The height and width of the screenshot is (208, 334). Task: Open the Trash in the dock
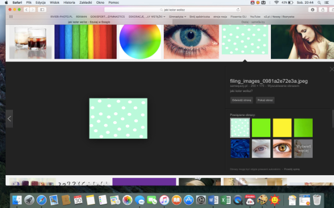tap(317, 200)
